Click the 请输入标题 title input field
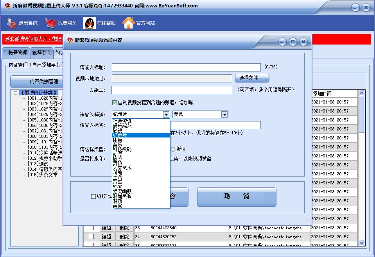 [x=186, y=67]
